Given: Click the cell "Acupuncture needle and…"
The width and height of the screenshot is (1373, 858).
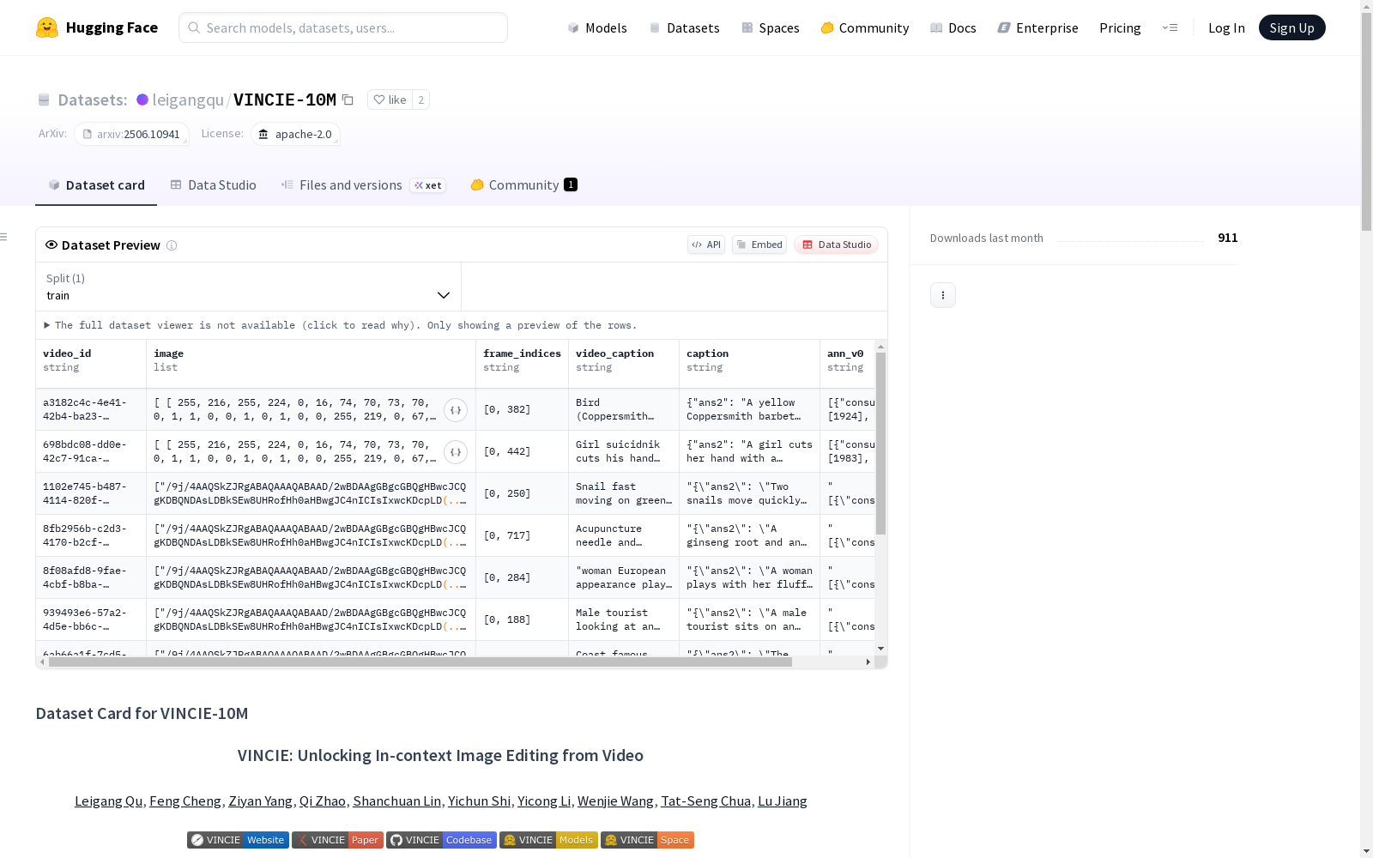Looking at the screenshot, I should coord(624,535).
